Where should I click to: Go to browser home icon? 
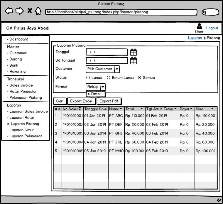[x=38, y=11]
